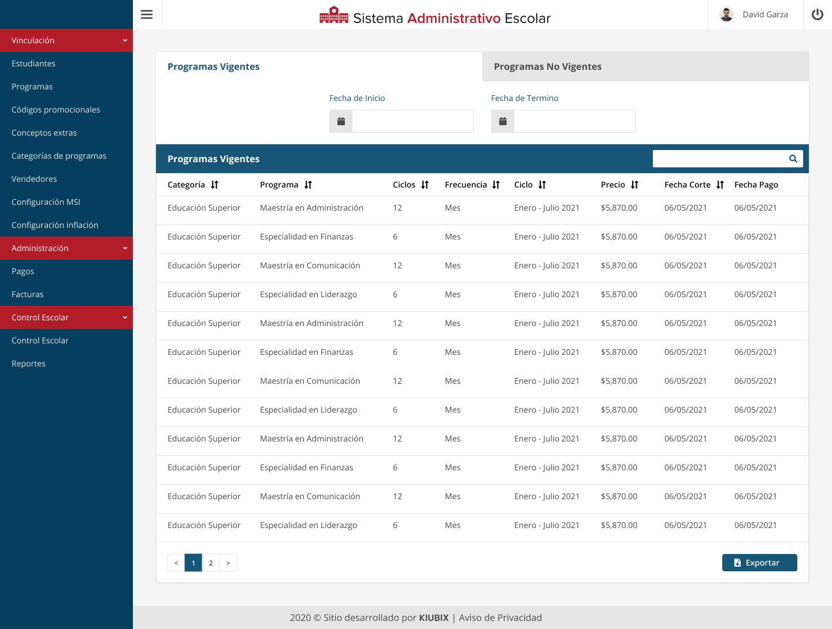Sort table by Categoría column arrows
Screen dimensions: 832x629
click(215, 185)
